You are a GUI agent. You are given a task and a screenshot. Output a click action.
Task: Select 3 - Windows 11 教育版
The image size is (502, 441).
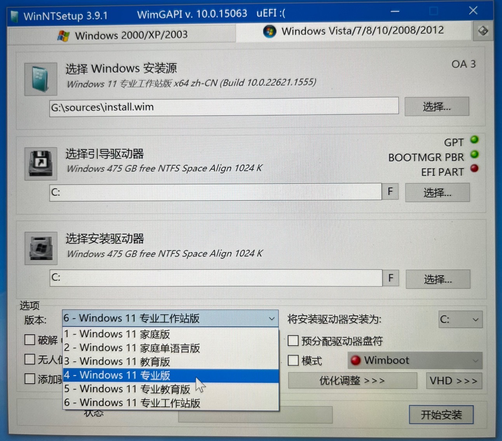point(171,361)
